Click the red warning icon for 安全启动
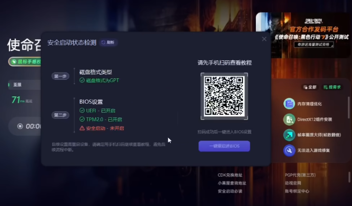The height and width of the screenshot is (206, 352). coord(82,128)
